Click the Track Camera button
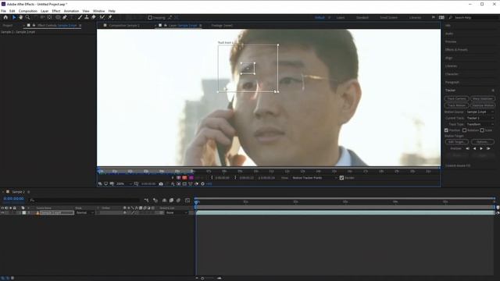The height and width of the screenshot is (281, 500). tap(456, 99)
